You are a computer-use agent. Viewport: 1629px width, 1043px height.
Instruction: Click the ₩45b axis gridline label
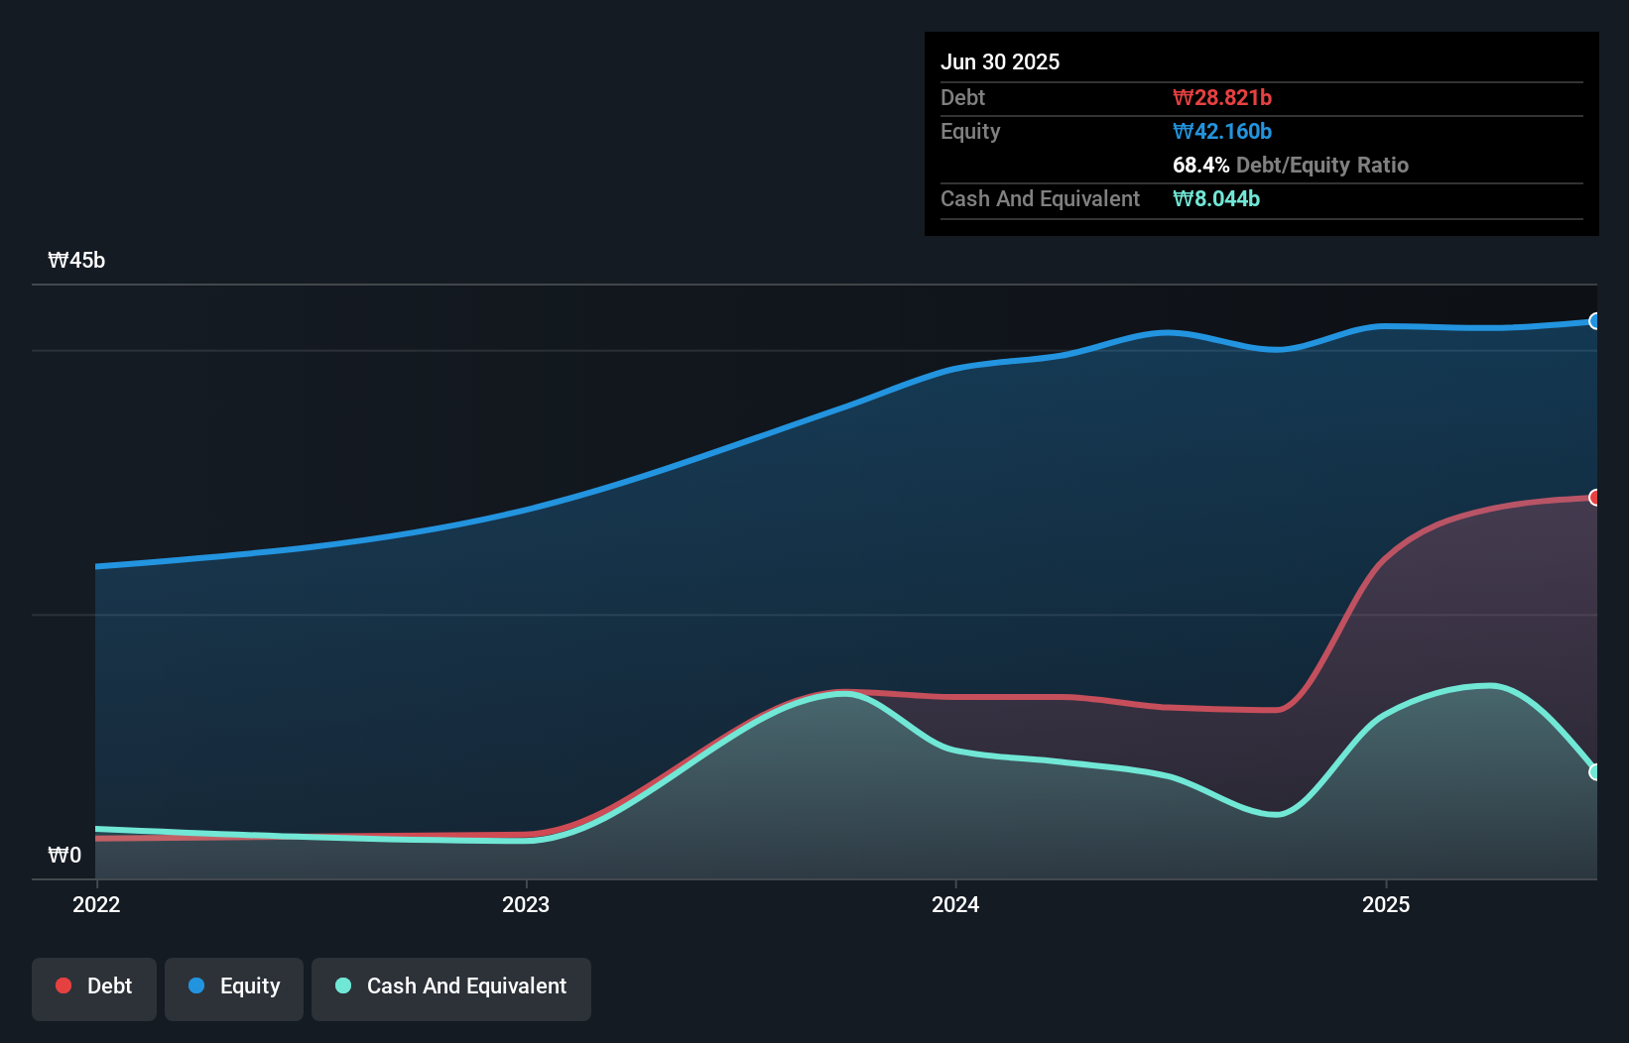pyautogui.click(x=77, y=260)
